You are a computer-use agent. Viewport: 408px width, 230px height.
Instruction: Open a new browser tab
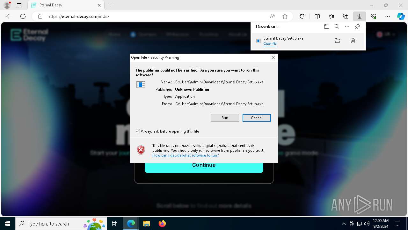coord(111,5)
